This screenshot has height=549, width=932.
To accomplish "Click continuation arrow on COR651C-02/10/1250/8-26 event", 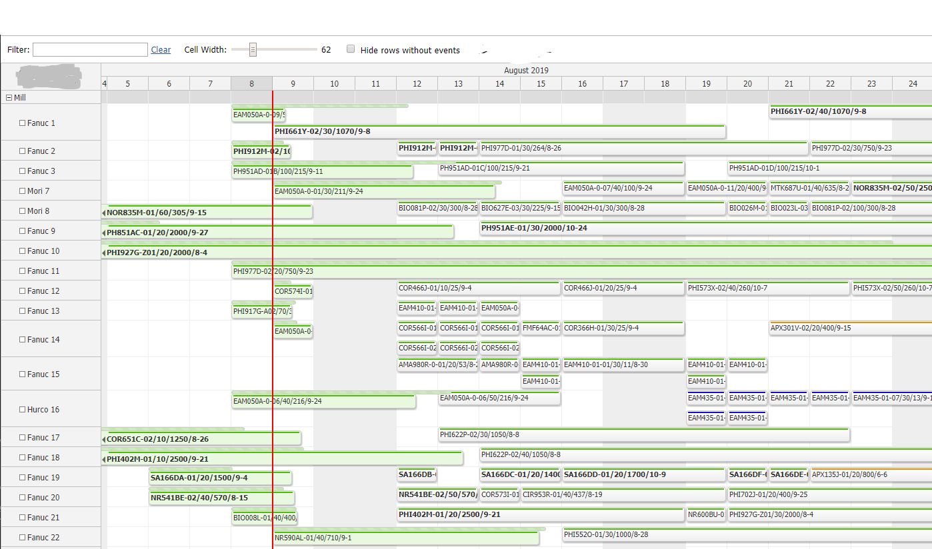I will click(104, 440).
